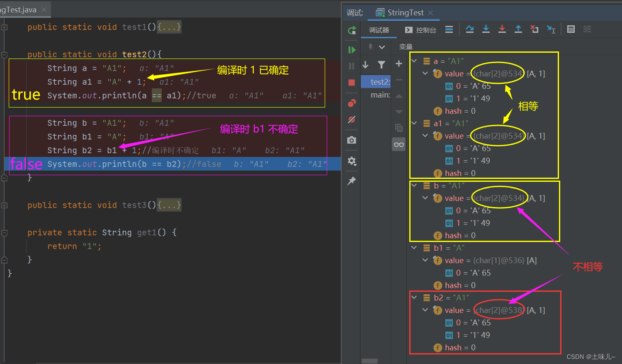The height and width of the screenshot is (364, 622).
Task: Click the Trace Current Stream Chain icon
Action: [587, 29]
